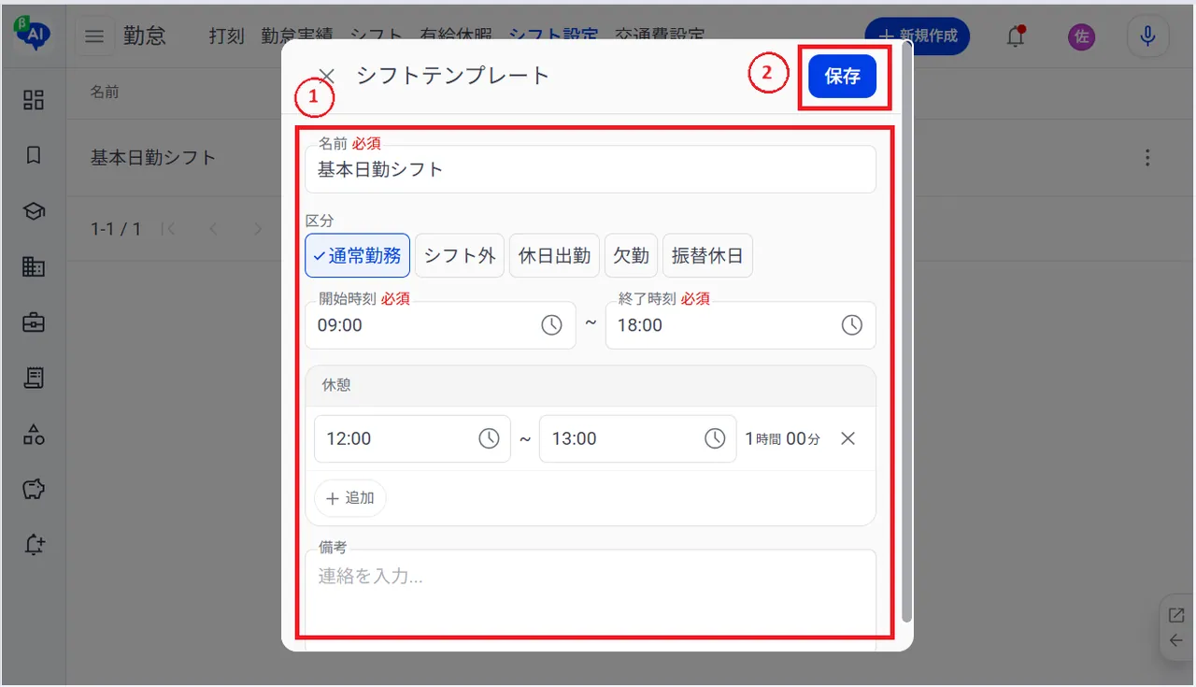Click 保存 to save the template
This screenshot has height=687, width=1196.
pyautogui.click(x=843, y=77)
